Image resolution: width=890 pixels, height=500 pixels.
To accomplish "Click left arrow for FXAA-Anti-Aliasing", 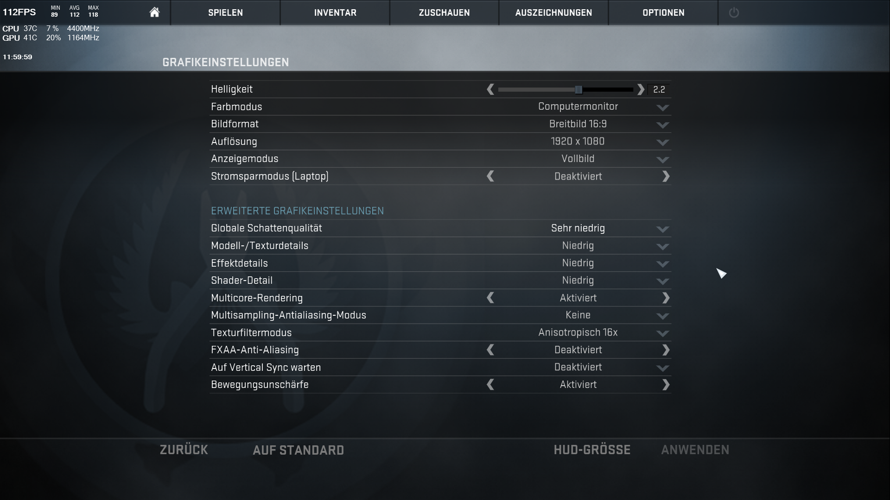I will click(490, 350).
